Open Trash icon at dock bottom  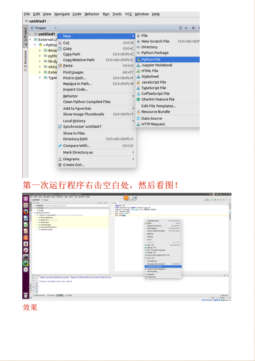(26, 295)
